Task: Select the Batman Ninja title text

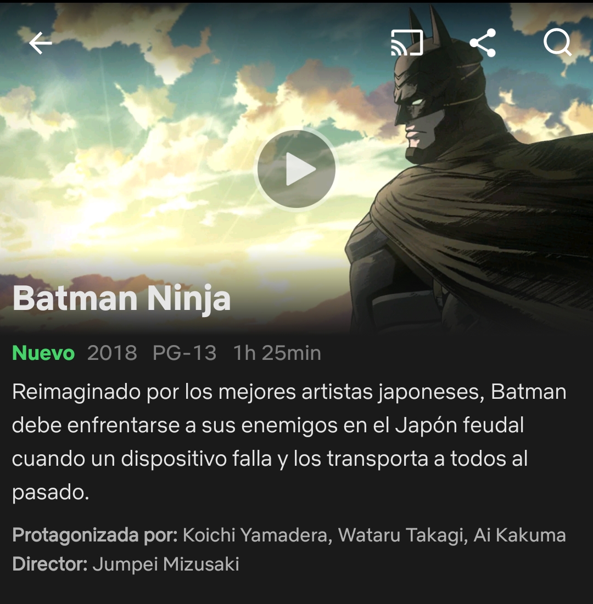Action: point(121,298)
